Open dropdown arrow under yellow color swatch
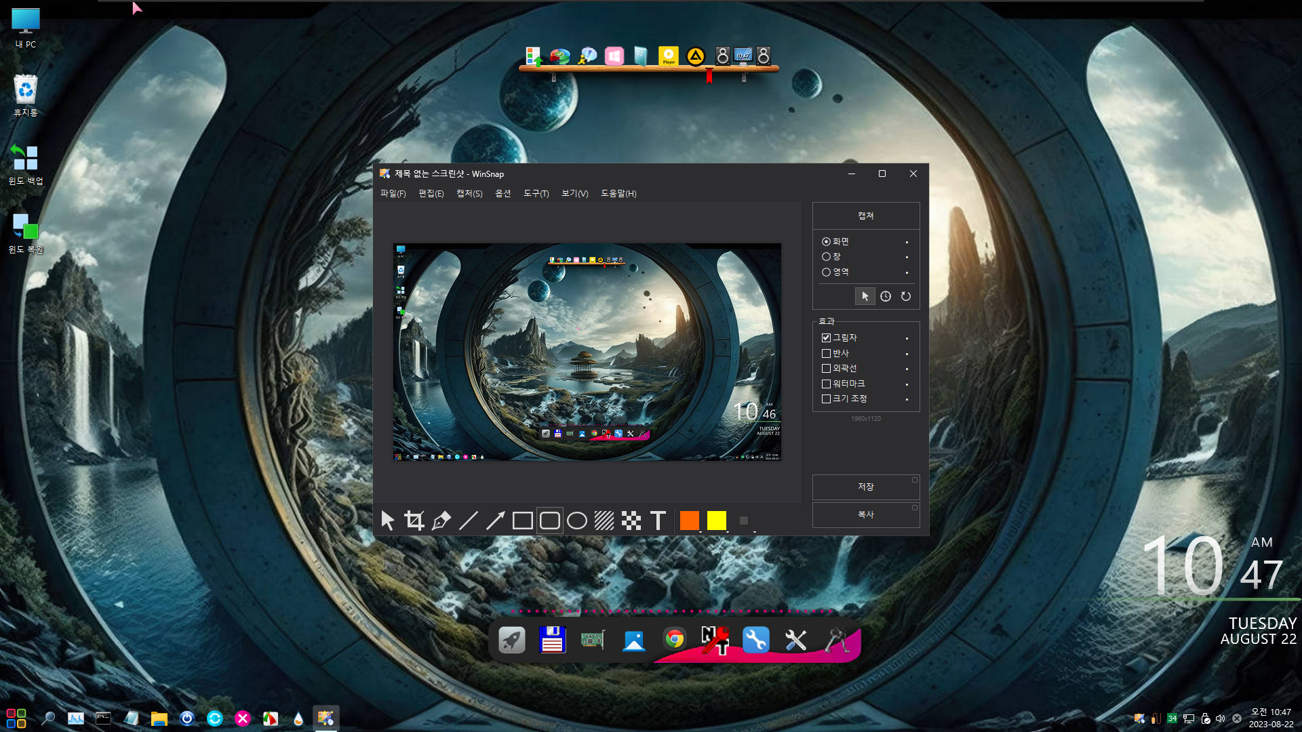1302x732 pixels. pyautogui.click(x=728, y=531)
